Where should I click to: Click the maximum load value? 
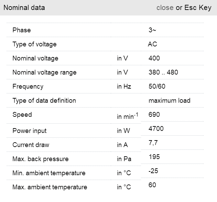pyautogui.click(x=169, y=101)
